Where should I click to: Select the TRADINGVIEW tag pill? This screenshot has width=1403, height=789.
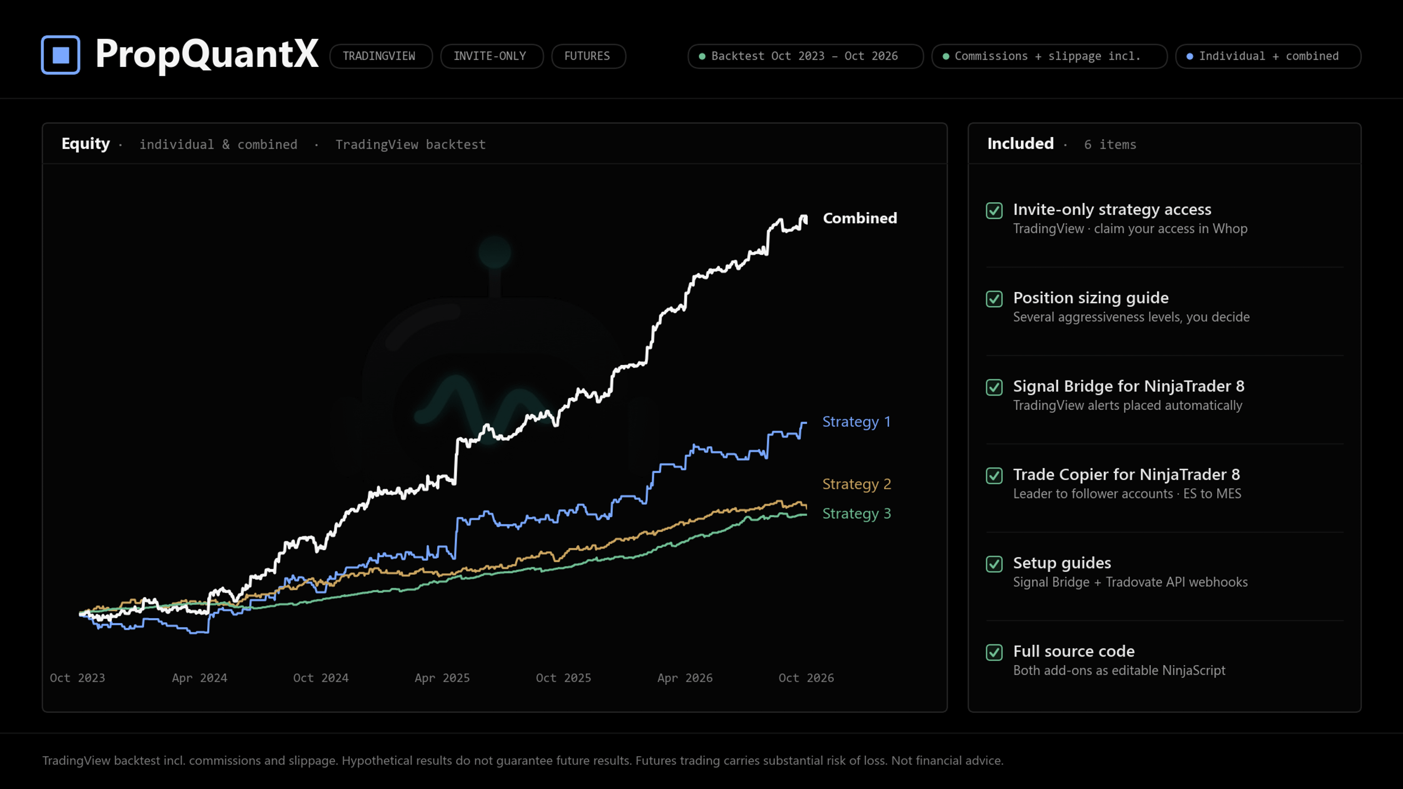[381, 56]
